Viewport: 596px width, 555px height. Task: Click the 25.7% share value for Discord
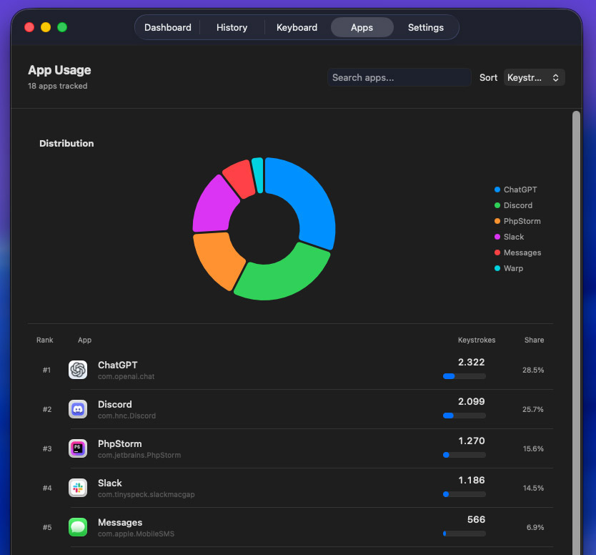[533, 409]
